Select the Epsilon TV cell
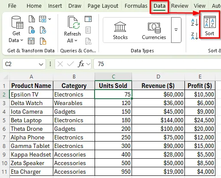The image size is (221, 178). point(31,94)
